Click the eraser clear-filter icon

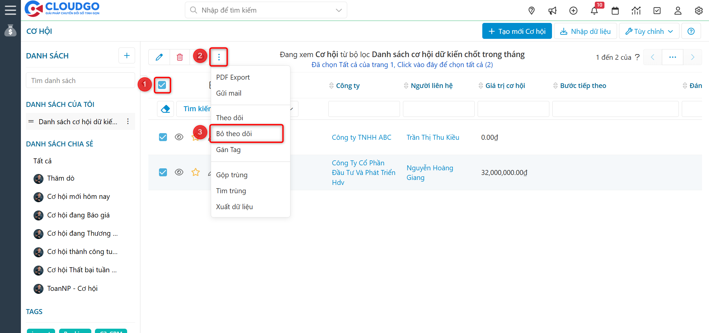[x=165, y=109]
